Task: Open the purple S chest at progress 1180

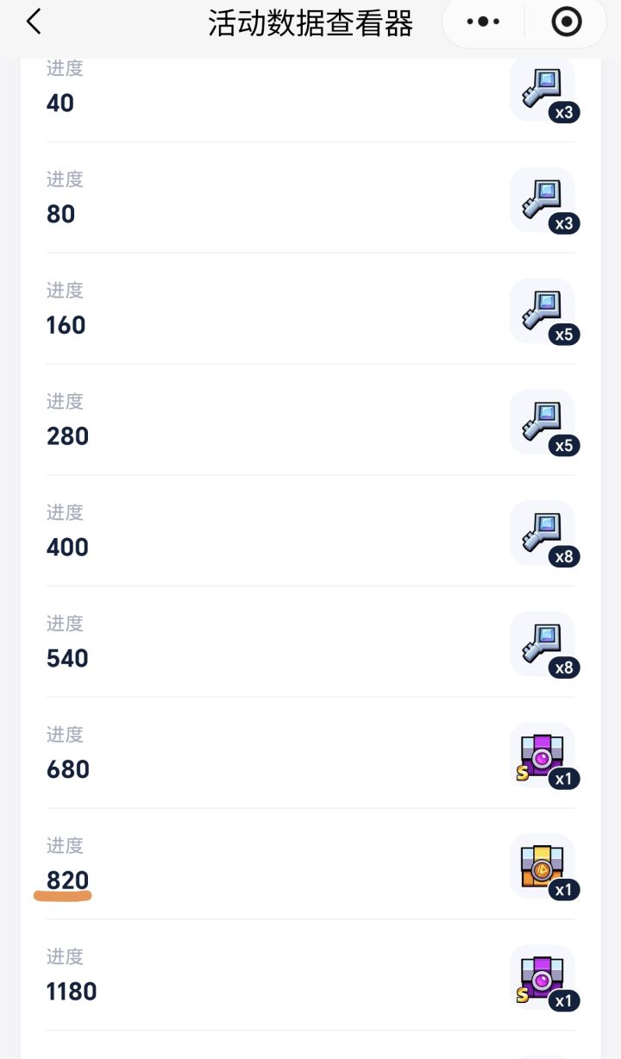Action: click(x=543, y=978)
